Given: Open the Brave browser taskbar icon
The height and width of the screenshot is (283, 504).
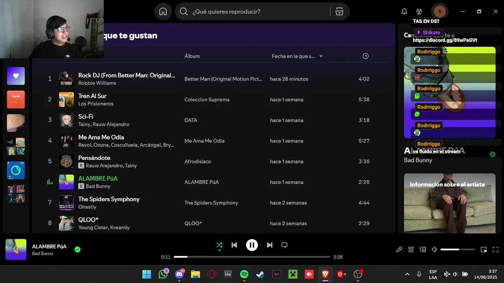Looking at the screenshot, I should pyautogui.click(x=325, y=274).
